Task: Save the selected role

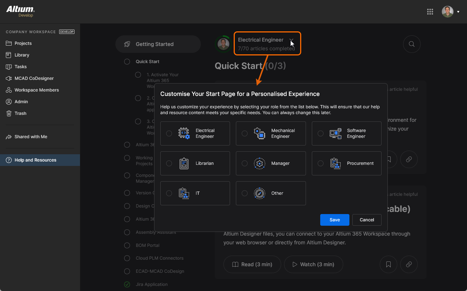Action: point(335,220)
